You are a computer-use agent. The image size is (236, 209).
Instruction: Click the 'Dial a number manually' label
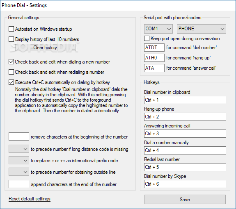click(x=166, y=143)
